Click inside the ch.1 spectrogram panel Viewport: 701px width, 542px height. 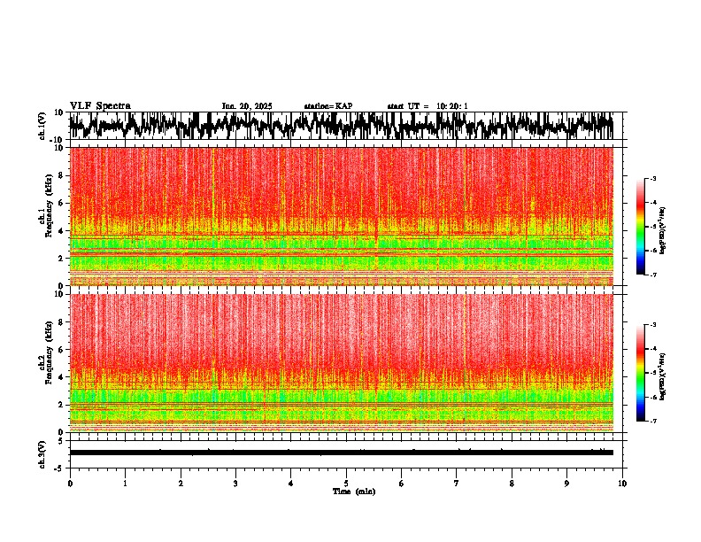[x=341, y=216]
